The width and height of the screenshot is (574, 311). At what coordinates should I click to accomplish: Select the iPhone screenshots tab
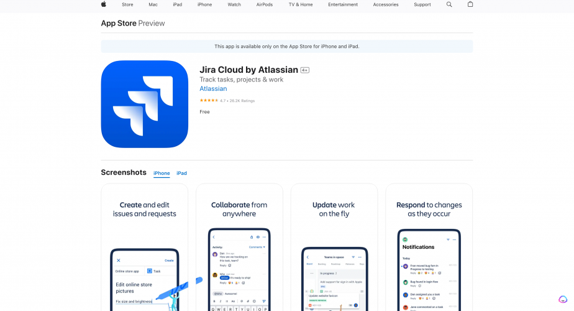pyautogui.click(x=162, y=173)
